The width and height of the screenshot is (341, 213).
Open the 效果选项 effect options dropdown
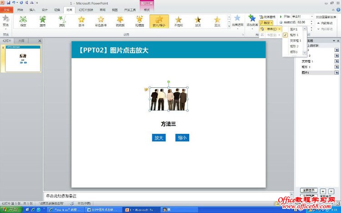[237, 22]
